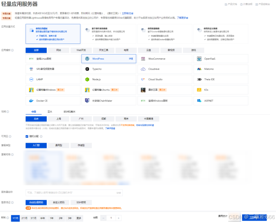This screenshot has width=276, height=222.
Task: Pick the Matomo template icon
Action: [199, 69]
